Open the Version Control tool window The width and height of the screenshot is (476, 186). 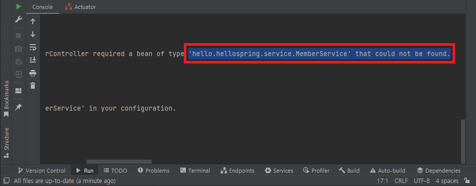(42, 171)
